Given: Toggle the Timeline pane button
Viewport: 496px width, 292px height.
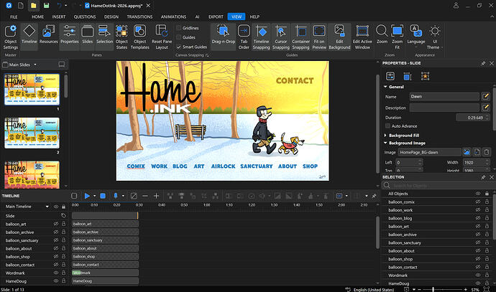Looking at the screenshot, I should (x=29, y=35).
